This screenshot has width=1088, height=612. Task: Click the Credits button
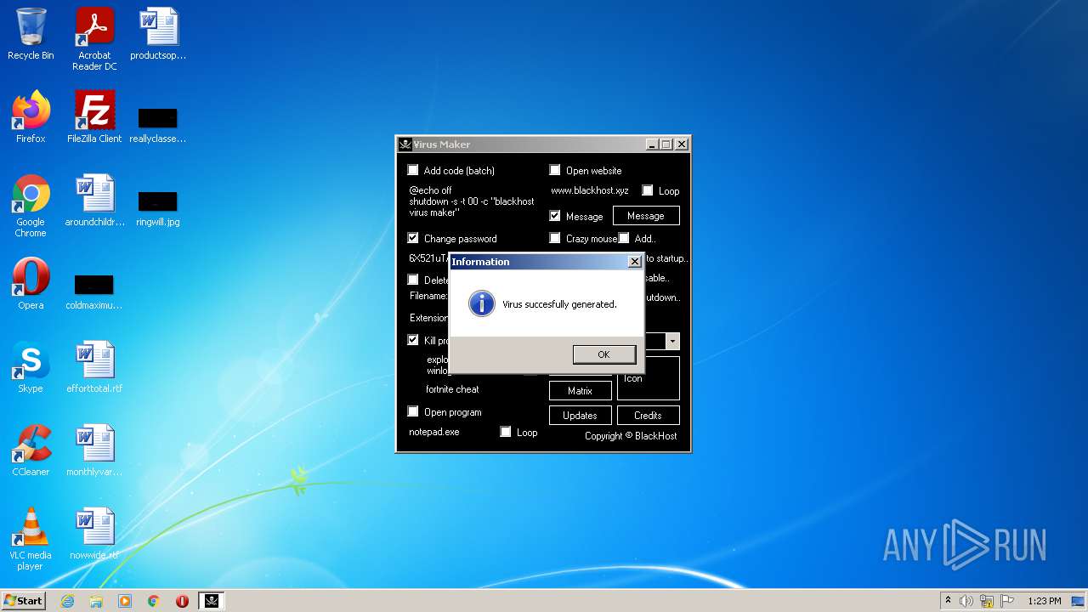tap(648, 416)
